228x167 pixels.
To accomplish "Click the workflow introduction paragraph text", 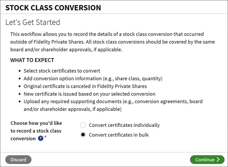I will click(112, 42).
